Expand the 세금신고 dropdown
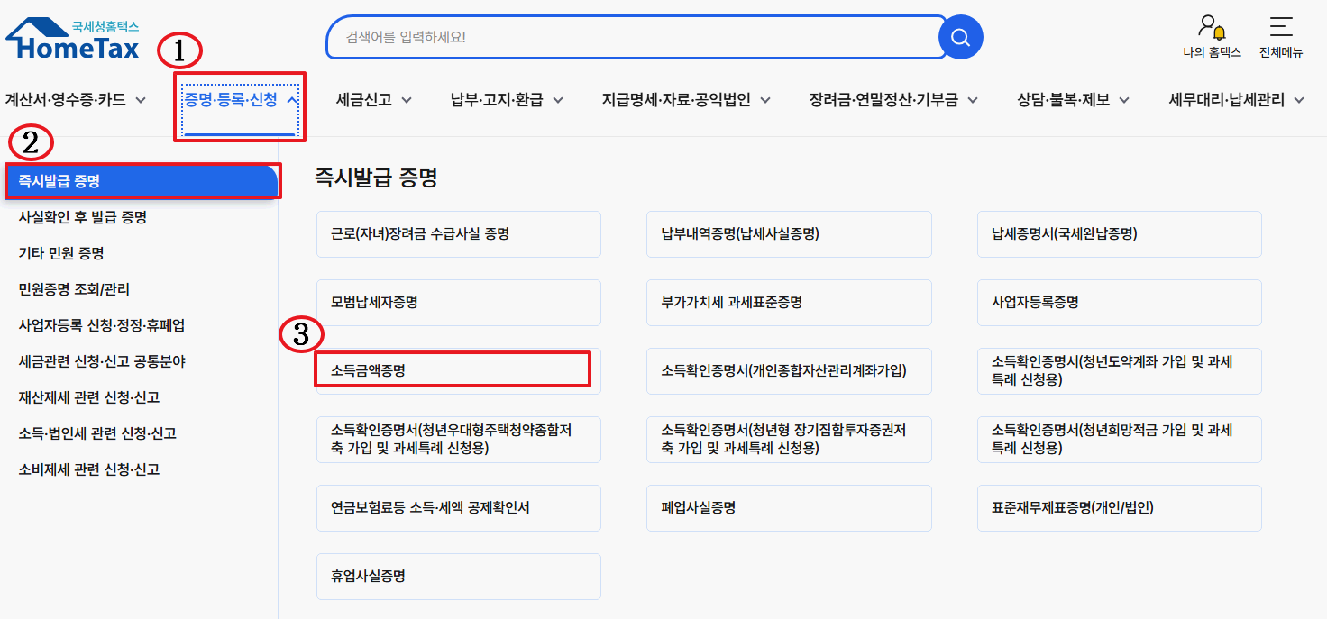This screenshot has height=619, width=1327. (372, 100)
